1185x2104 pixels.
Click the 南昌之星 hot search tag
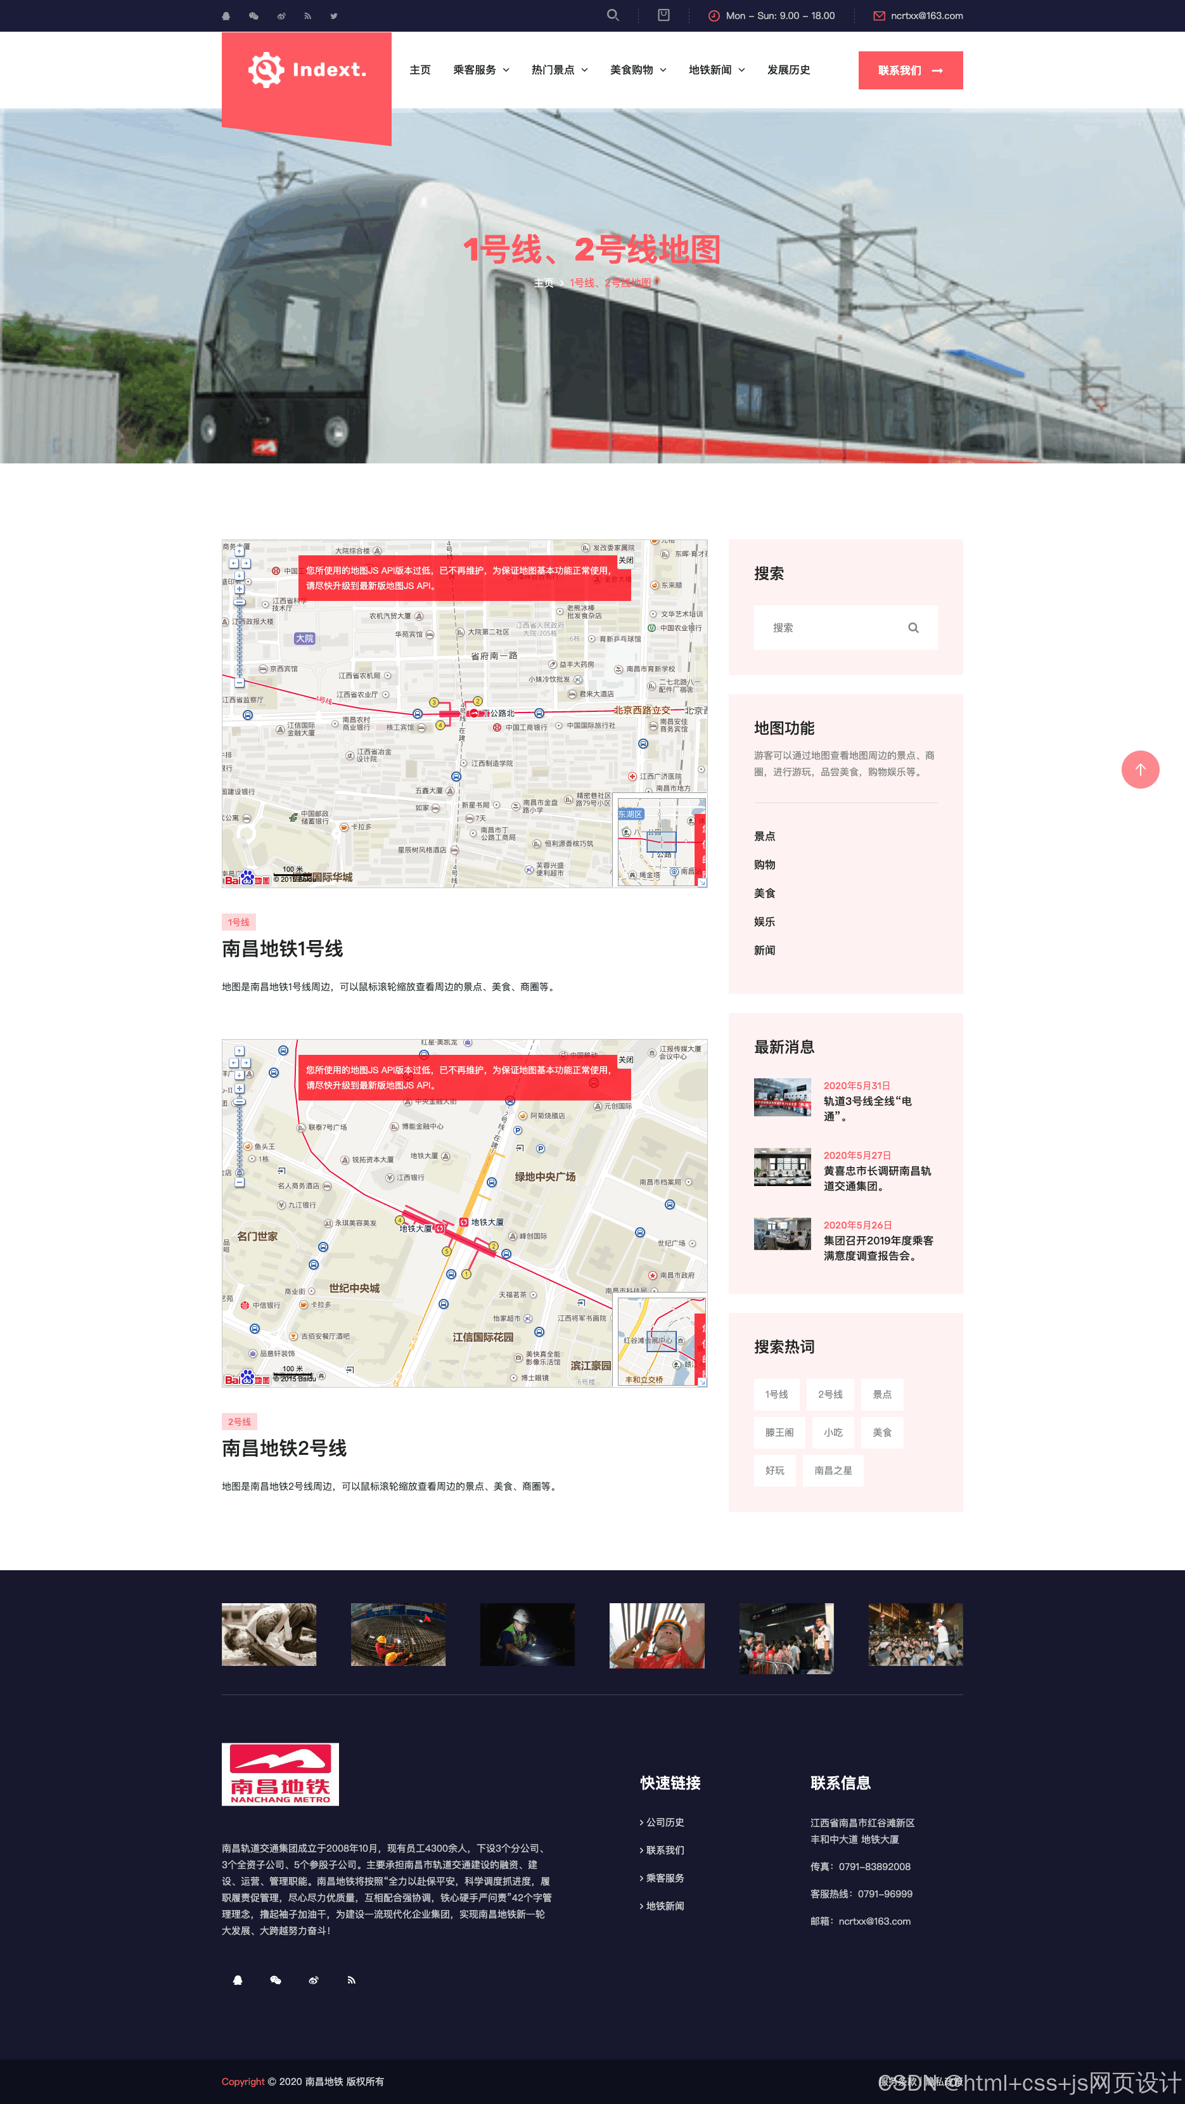coord(833,1470)
